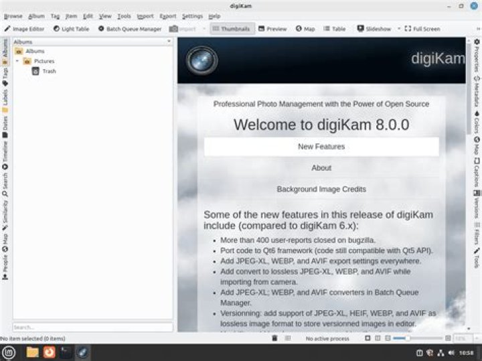Viewport: 482px width, 361px height.
Task: Open the Map right sidebar tab
Action: pyautogui.click(x=477, y=146)
